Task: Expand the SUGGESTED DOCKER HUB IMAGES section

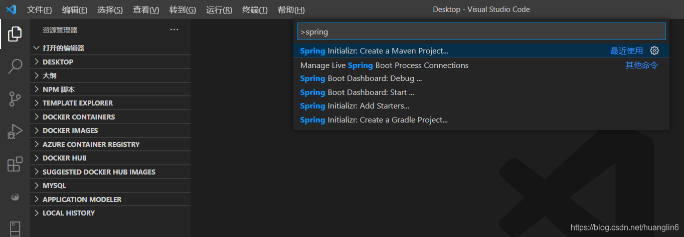Action: (x=110, y=172)
